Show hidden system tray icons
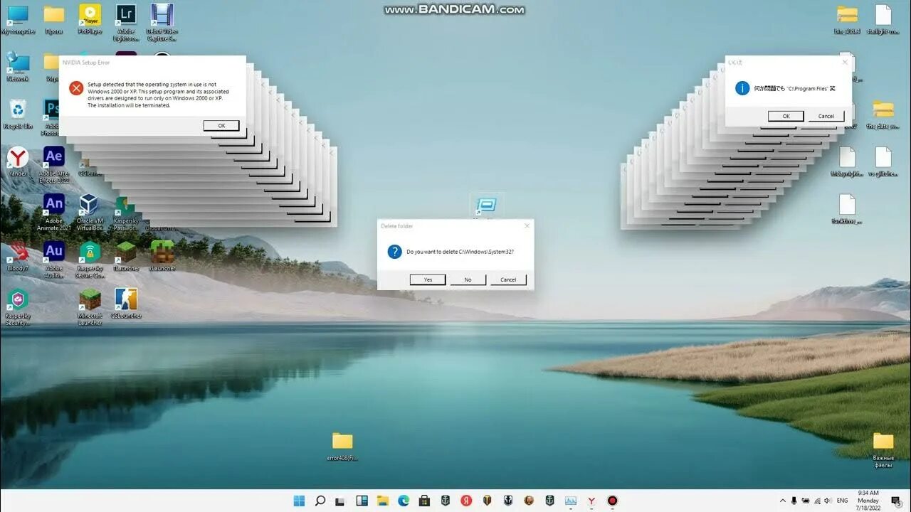 (783, 501)
